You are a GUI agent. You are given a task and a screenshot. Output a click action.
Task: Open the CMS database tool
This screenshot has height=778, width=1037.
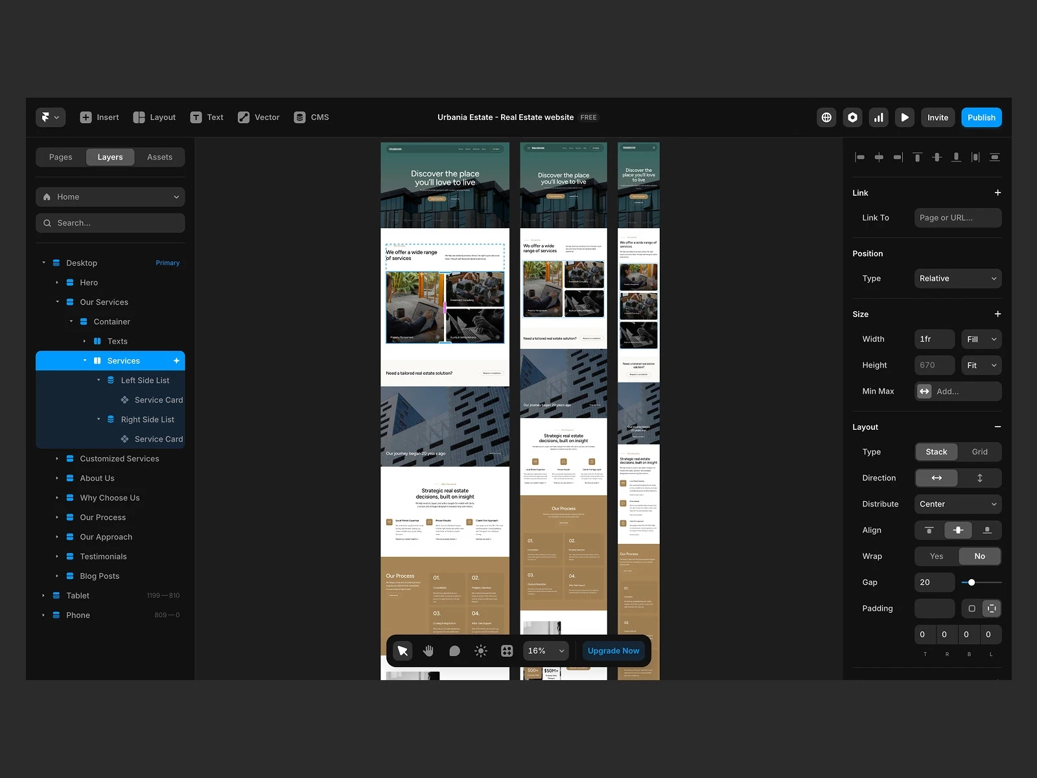point(312,117)
